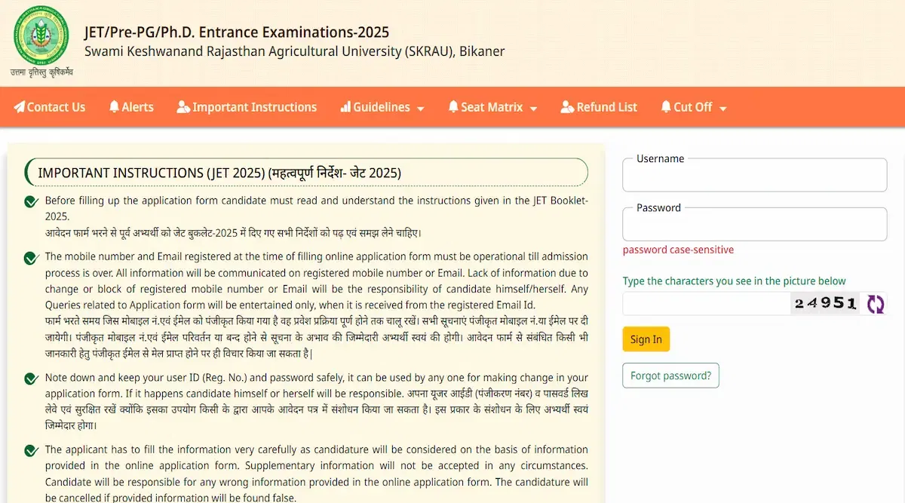The height and width of the screenshot is (503, 905).
Task: Click the captcha text entry field
Action: (x=705, y=304)
